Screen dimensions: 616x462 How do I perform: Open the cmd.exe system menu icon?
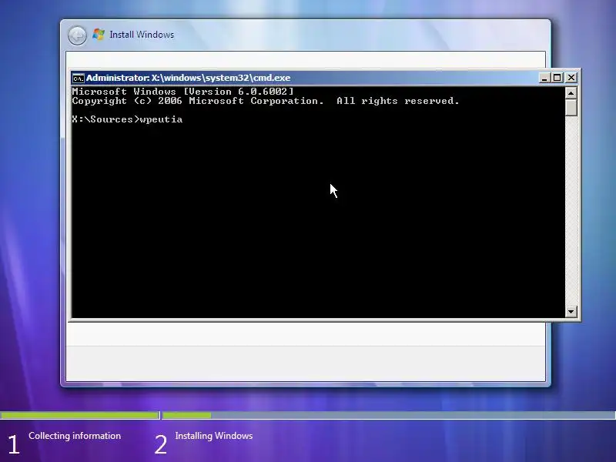79,79
